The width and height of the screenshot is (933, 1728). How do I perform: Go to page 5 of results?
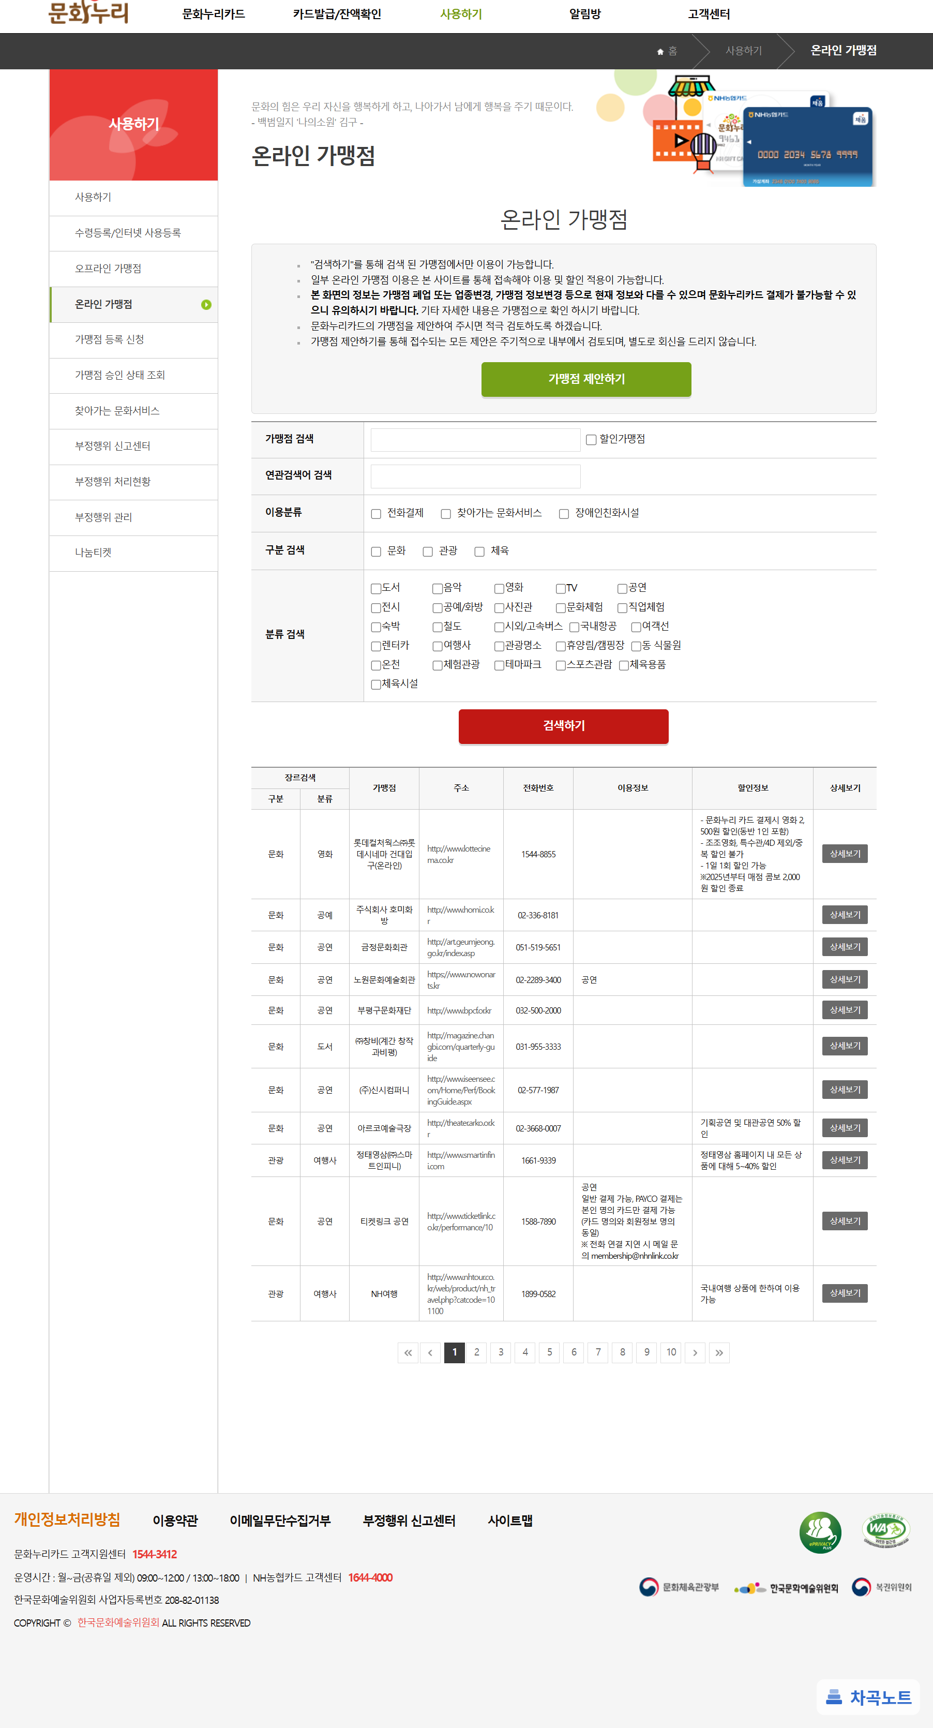coord(549,1352)
